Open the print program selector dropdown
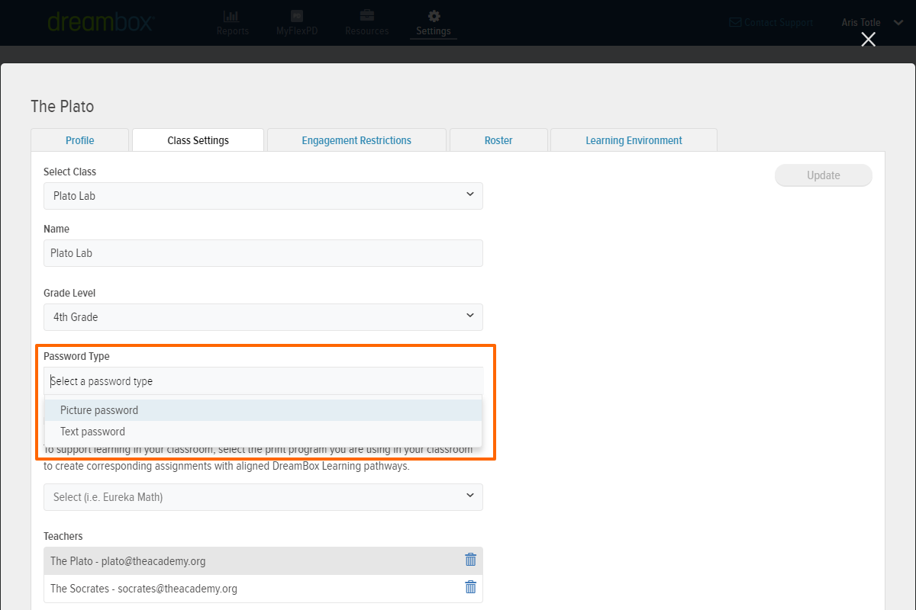This screenshot has height=610, width=916. 263,496
